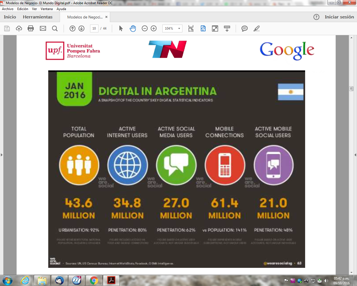Activate the Hand pan tool

[133, 28]
